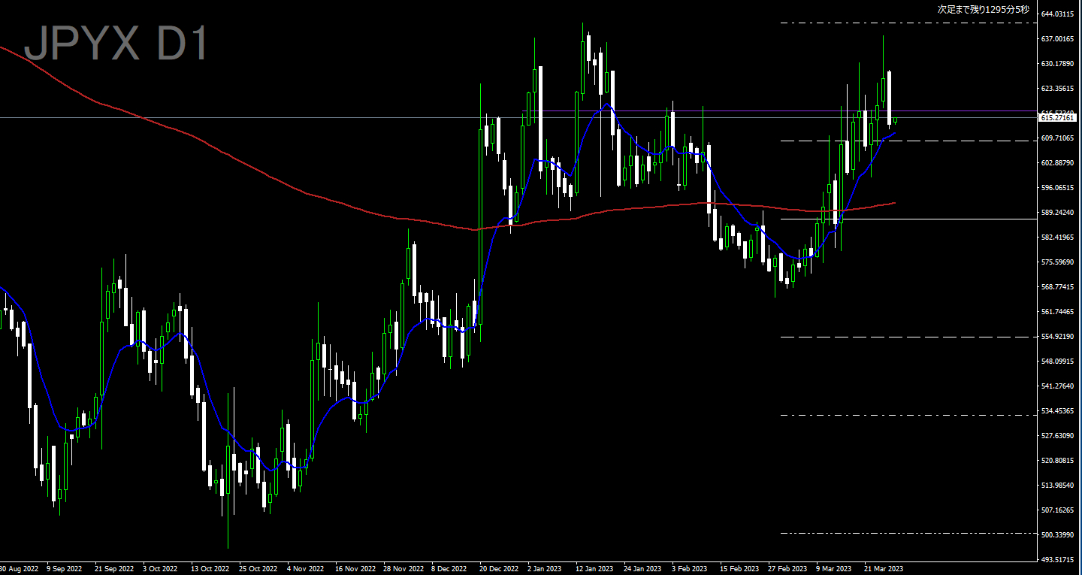Click the 12 Jan 2023 date label
Image resolution: width=1082 pixels, height=575 pixels.
[591, 569]
